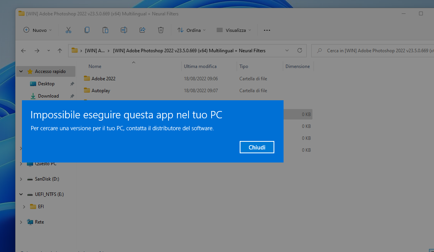The image size is (434, 252).
Task: Collapse the Accesso rapido tree node
Action: [x=21, y=71]
